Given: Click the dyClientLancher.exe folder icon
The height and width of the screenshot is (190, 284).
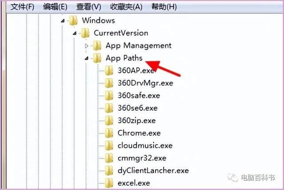Looking at the screenshot, I should [109, 171].
